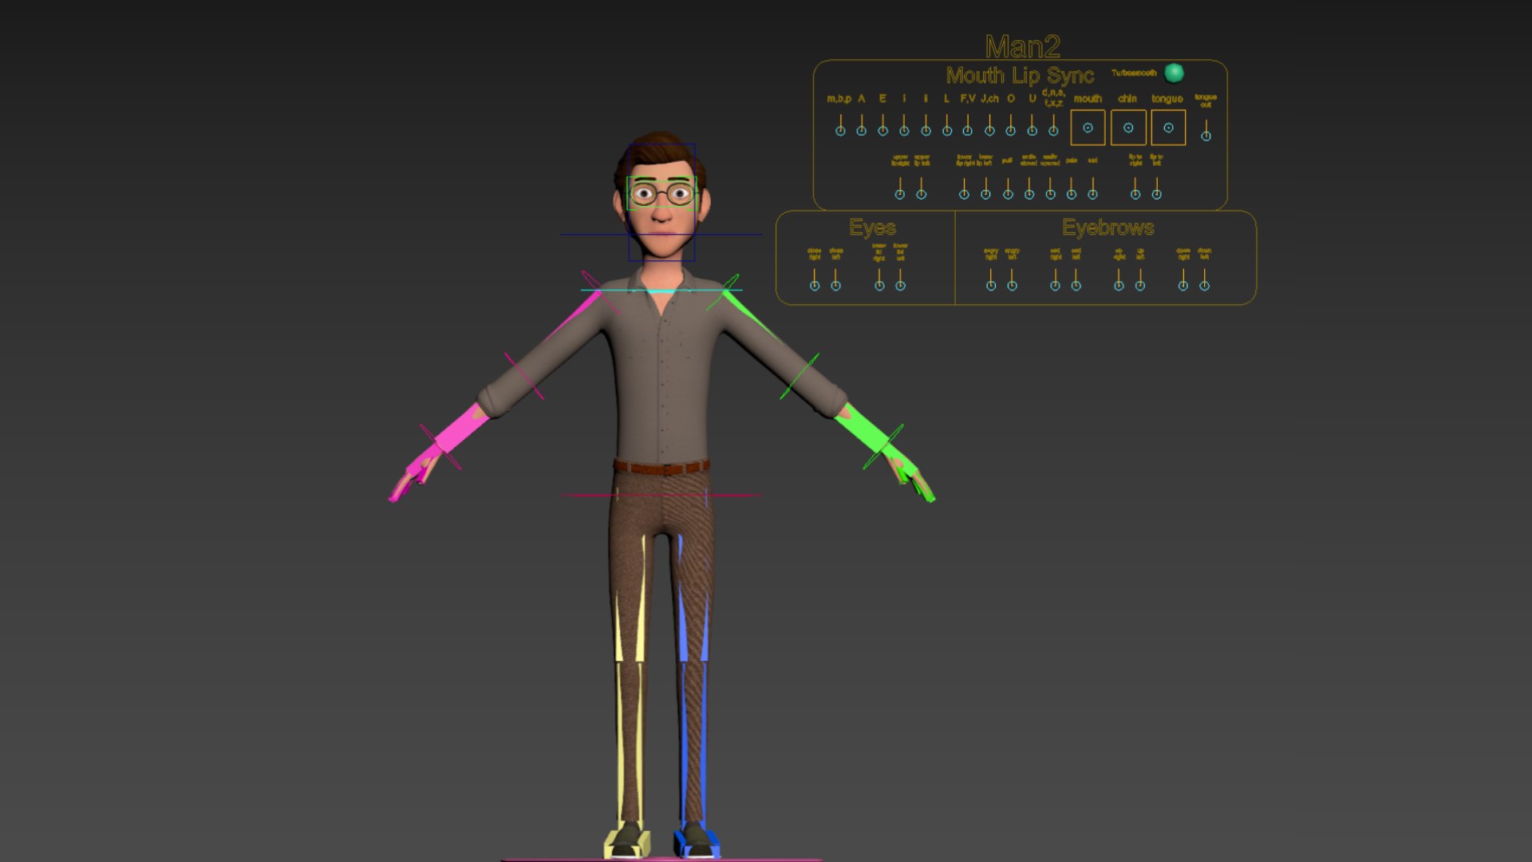Select the 'E' phoneme slider handle
The width and height of the screenshot is (1532, 862).
click(883, 131)
